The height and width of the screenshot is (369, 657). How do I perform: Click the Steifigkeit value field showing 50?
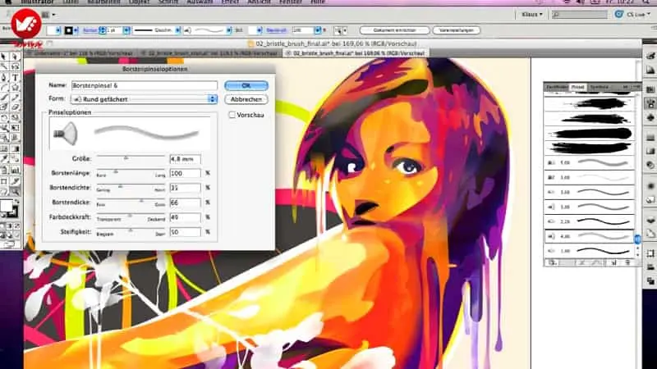coord(185,232)
